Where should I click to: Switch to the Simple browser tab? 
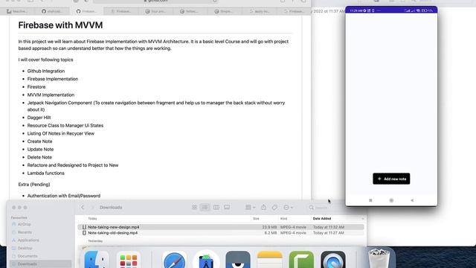[x=225, y=11]
